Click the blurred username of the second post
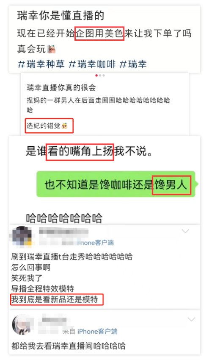The width and height of the screenshot is (209, 360). click(54, 320)
